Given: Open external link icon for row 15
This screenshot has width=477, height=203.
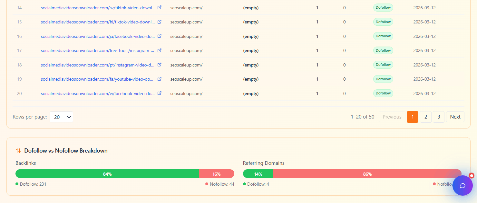Looking at the screenshot, I should [x=159, y=22].
